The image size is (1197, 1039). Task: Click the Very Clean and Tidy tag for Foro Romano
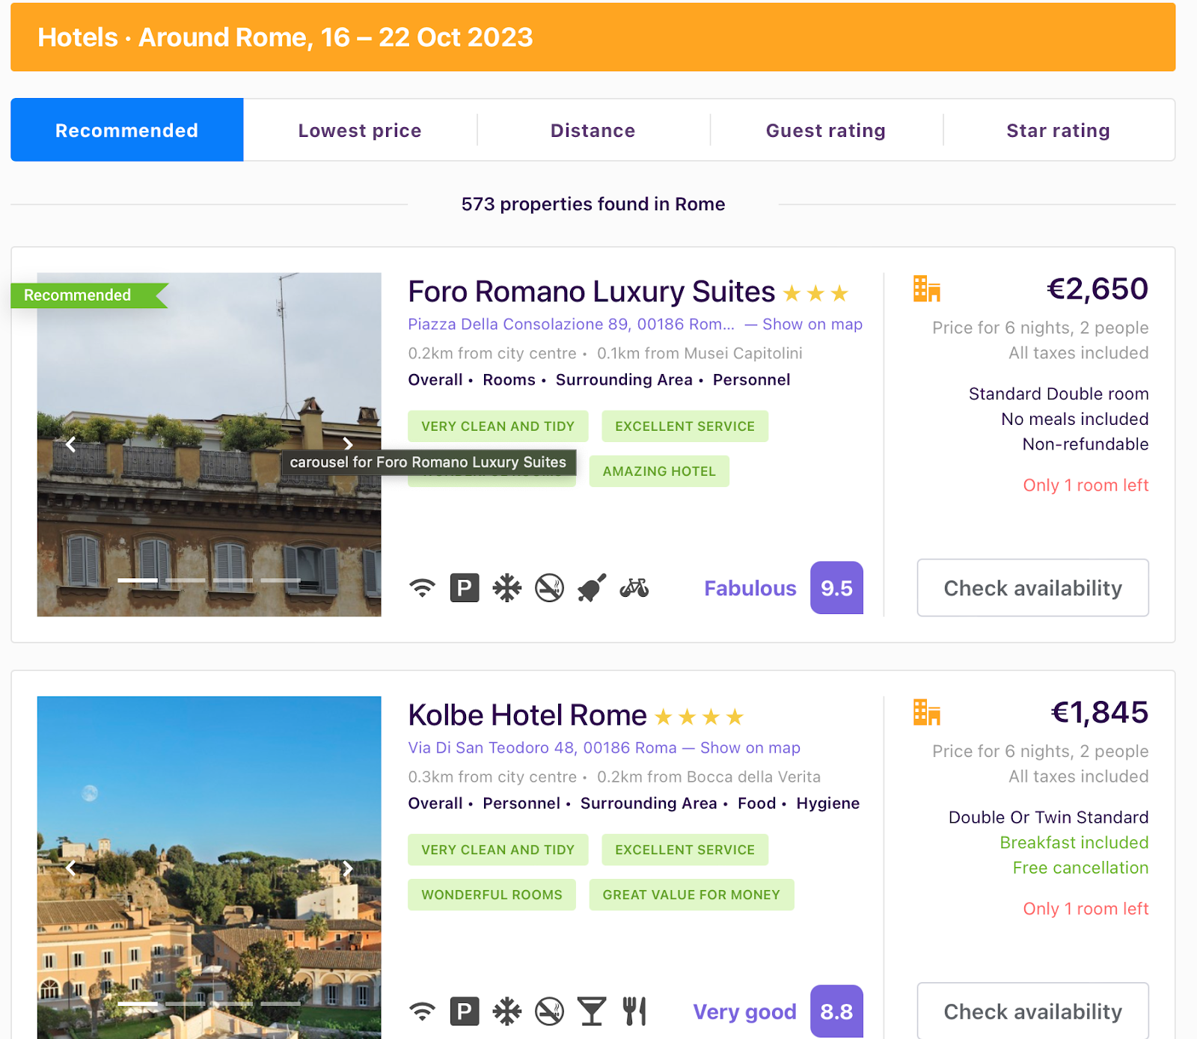[x=498, y=426]
